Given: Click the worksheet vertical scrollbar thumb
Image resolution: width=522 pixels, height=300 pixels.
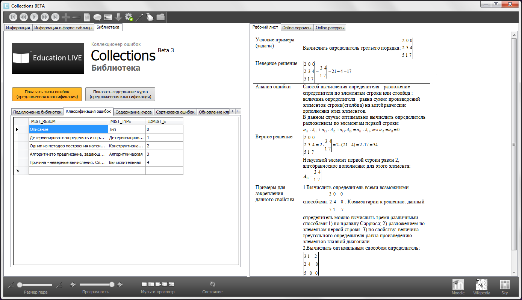Looking at the screenshot, I should (x=514, y=144).
